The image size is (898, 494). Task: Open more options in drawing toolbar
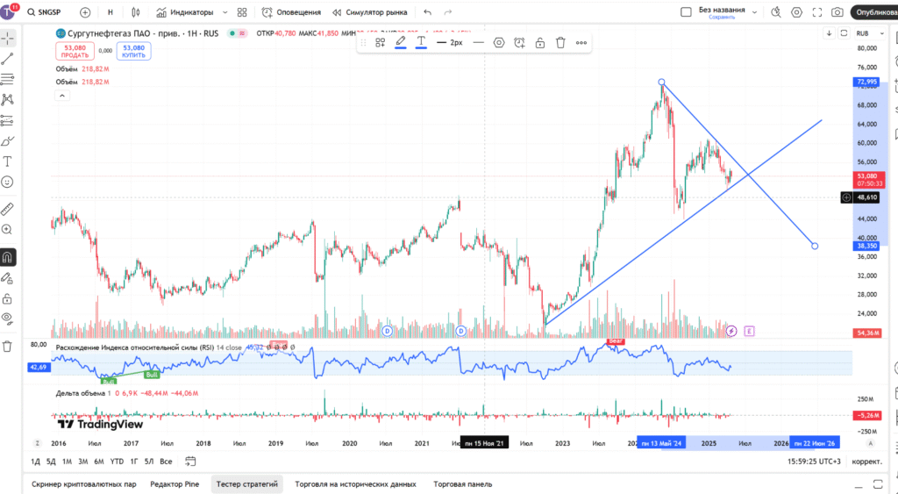coord(581,42)
